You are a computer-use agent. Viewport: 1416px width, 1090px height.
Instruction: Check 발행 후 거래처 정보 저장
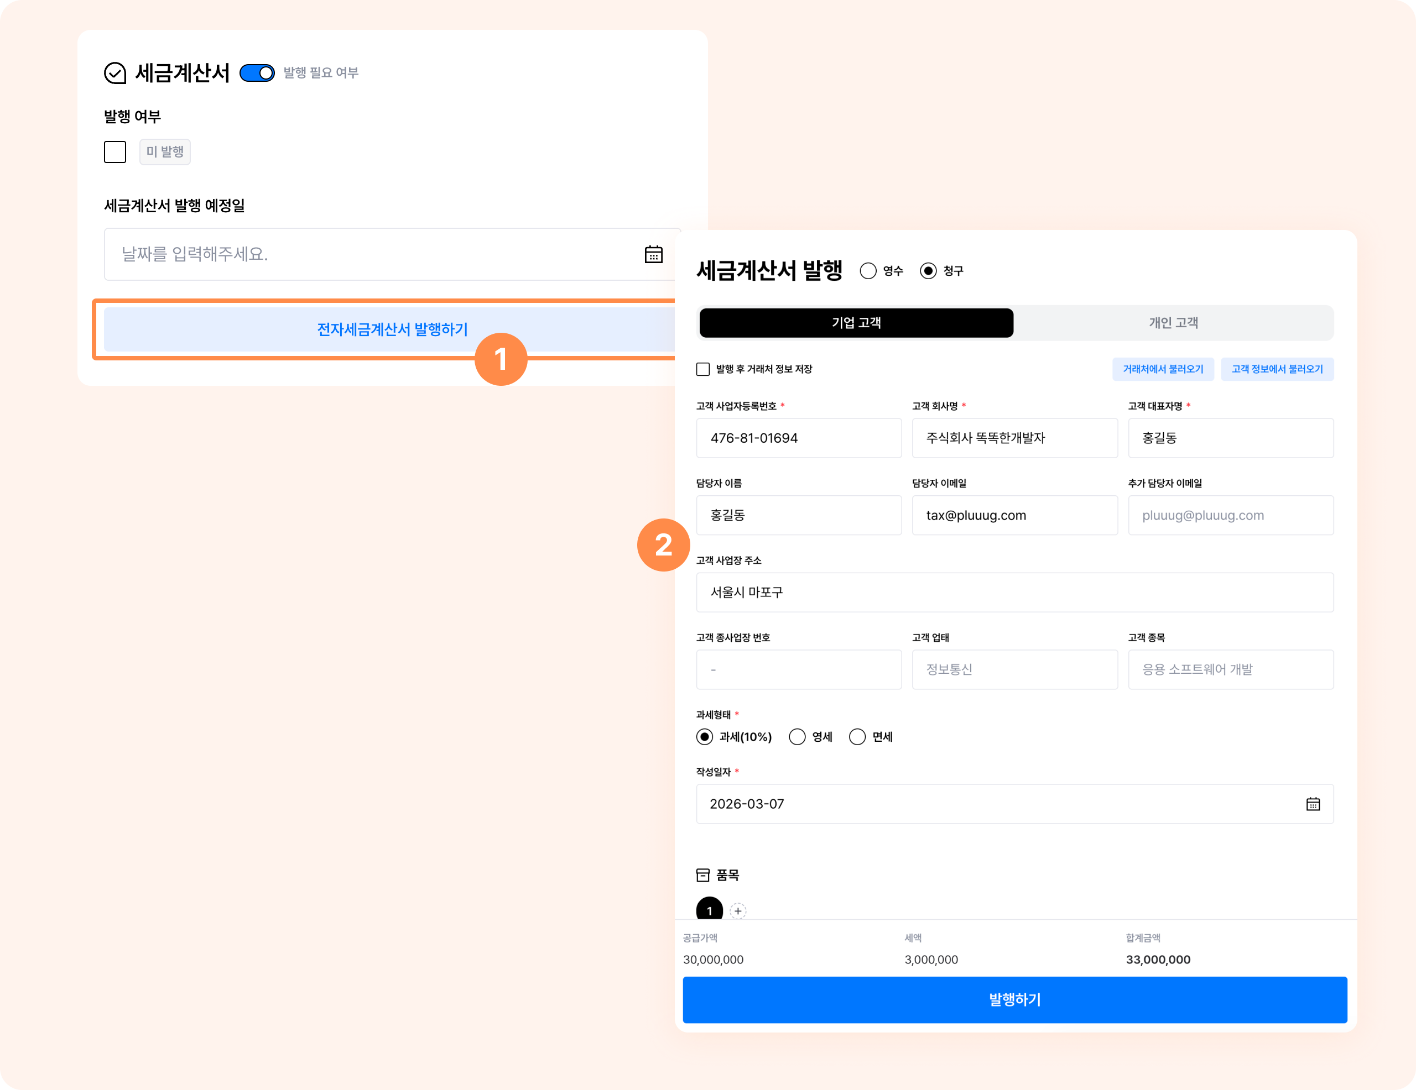(x=703, y=369)
